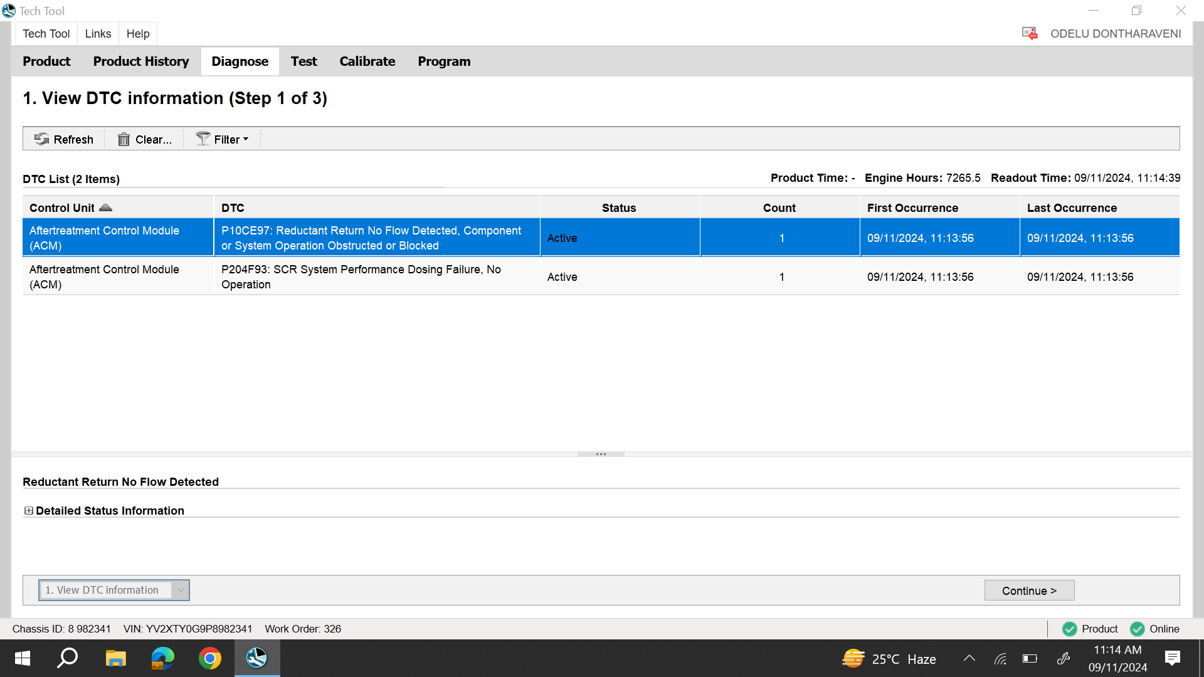The height and width of the screenshot is (677, 1204).
Task: Click the Control Unit column sort arrow
Action: tap(105, 207)
